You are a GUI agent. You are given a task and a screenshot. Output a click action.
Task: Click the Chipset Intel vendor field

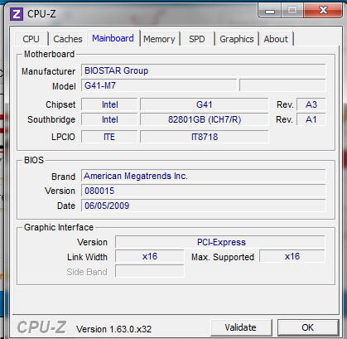[109, 104]
